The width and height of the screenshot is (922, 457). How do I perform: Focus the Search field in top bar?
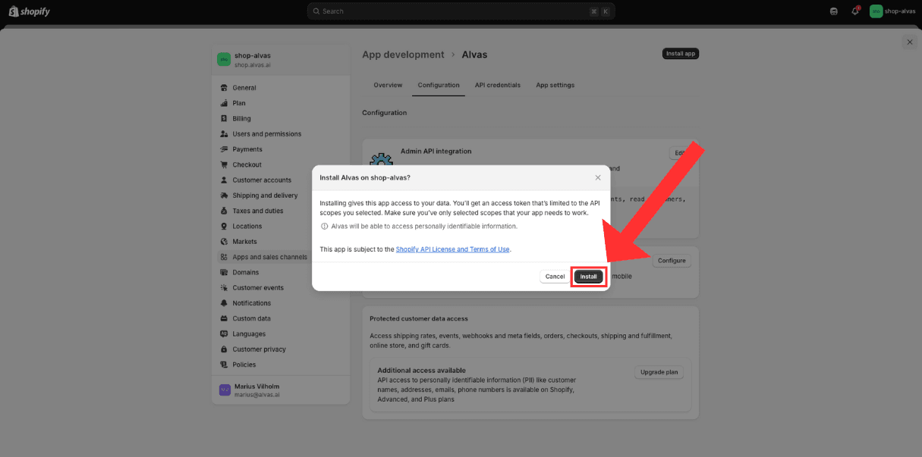coord(461,11)
